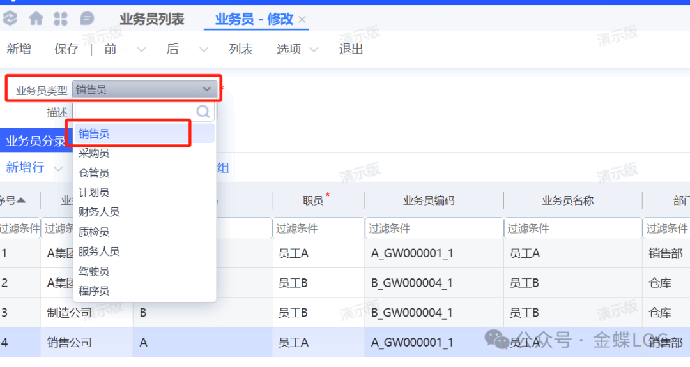Image resolution: width=690 pixels, height=367 pixels.
Task: Close the 业务员 - 修改 tab
Action: (302, 20)
